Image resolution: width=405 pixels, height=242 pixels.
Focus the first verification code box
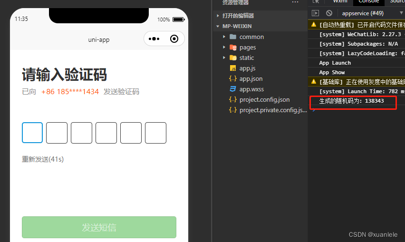(32, 133)
